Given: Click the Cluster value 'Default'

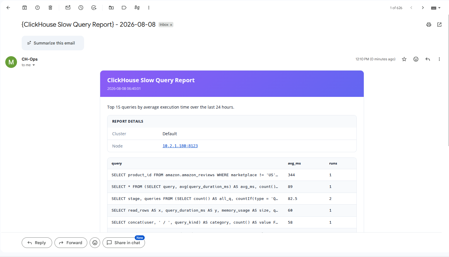Looking at the screenshot, I should pos(170,134).
